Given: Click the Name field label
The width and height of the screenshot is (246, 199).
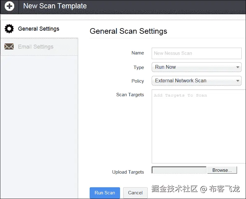Looking at the screenshot, I should (138, 53).
